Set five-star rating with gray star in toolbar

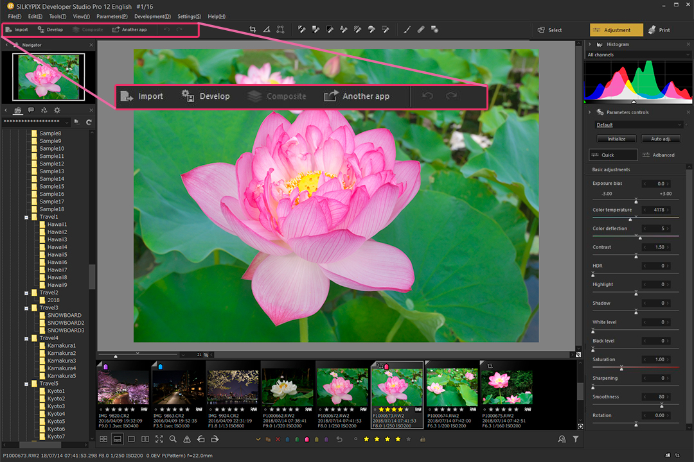pos(409,439)
